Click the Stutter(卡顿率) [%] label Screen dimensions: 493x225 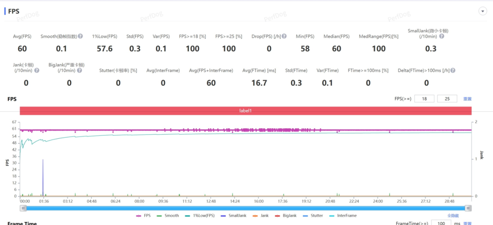click(118, 71)
